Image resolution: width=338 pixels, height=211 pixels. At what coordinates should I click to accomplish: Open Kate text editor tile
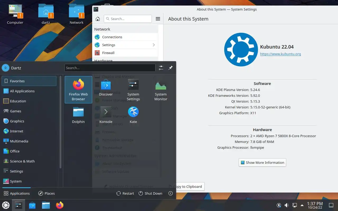click(133, 115)
